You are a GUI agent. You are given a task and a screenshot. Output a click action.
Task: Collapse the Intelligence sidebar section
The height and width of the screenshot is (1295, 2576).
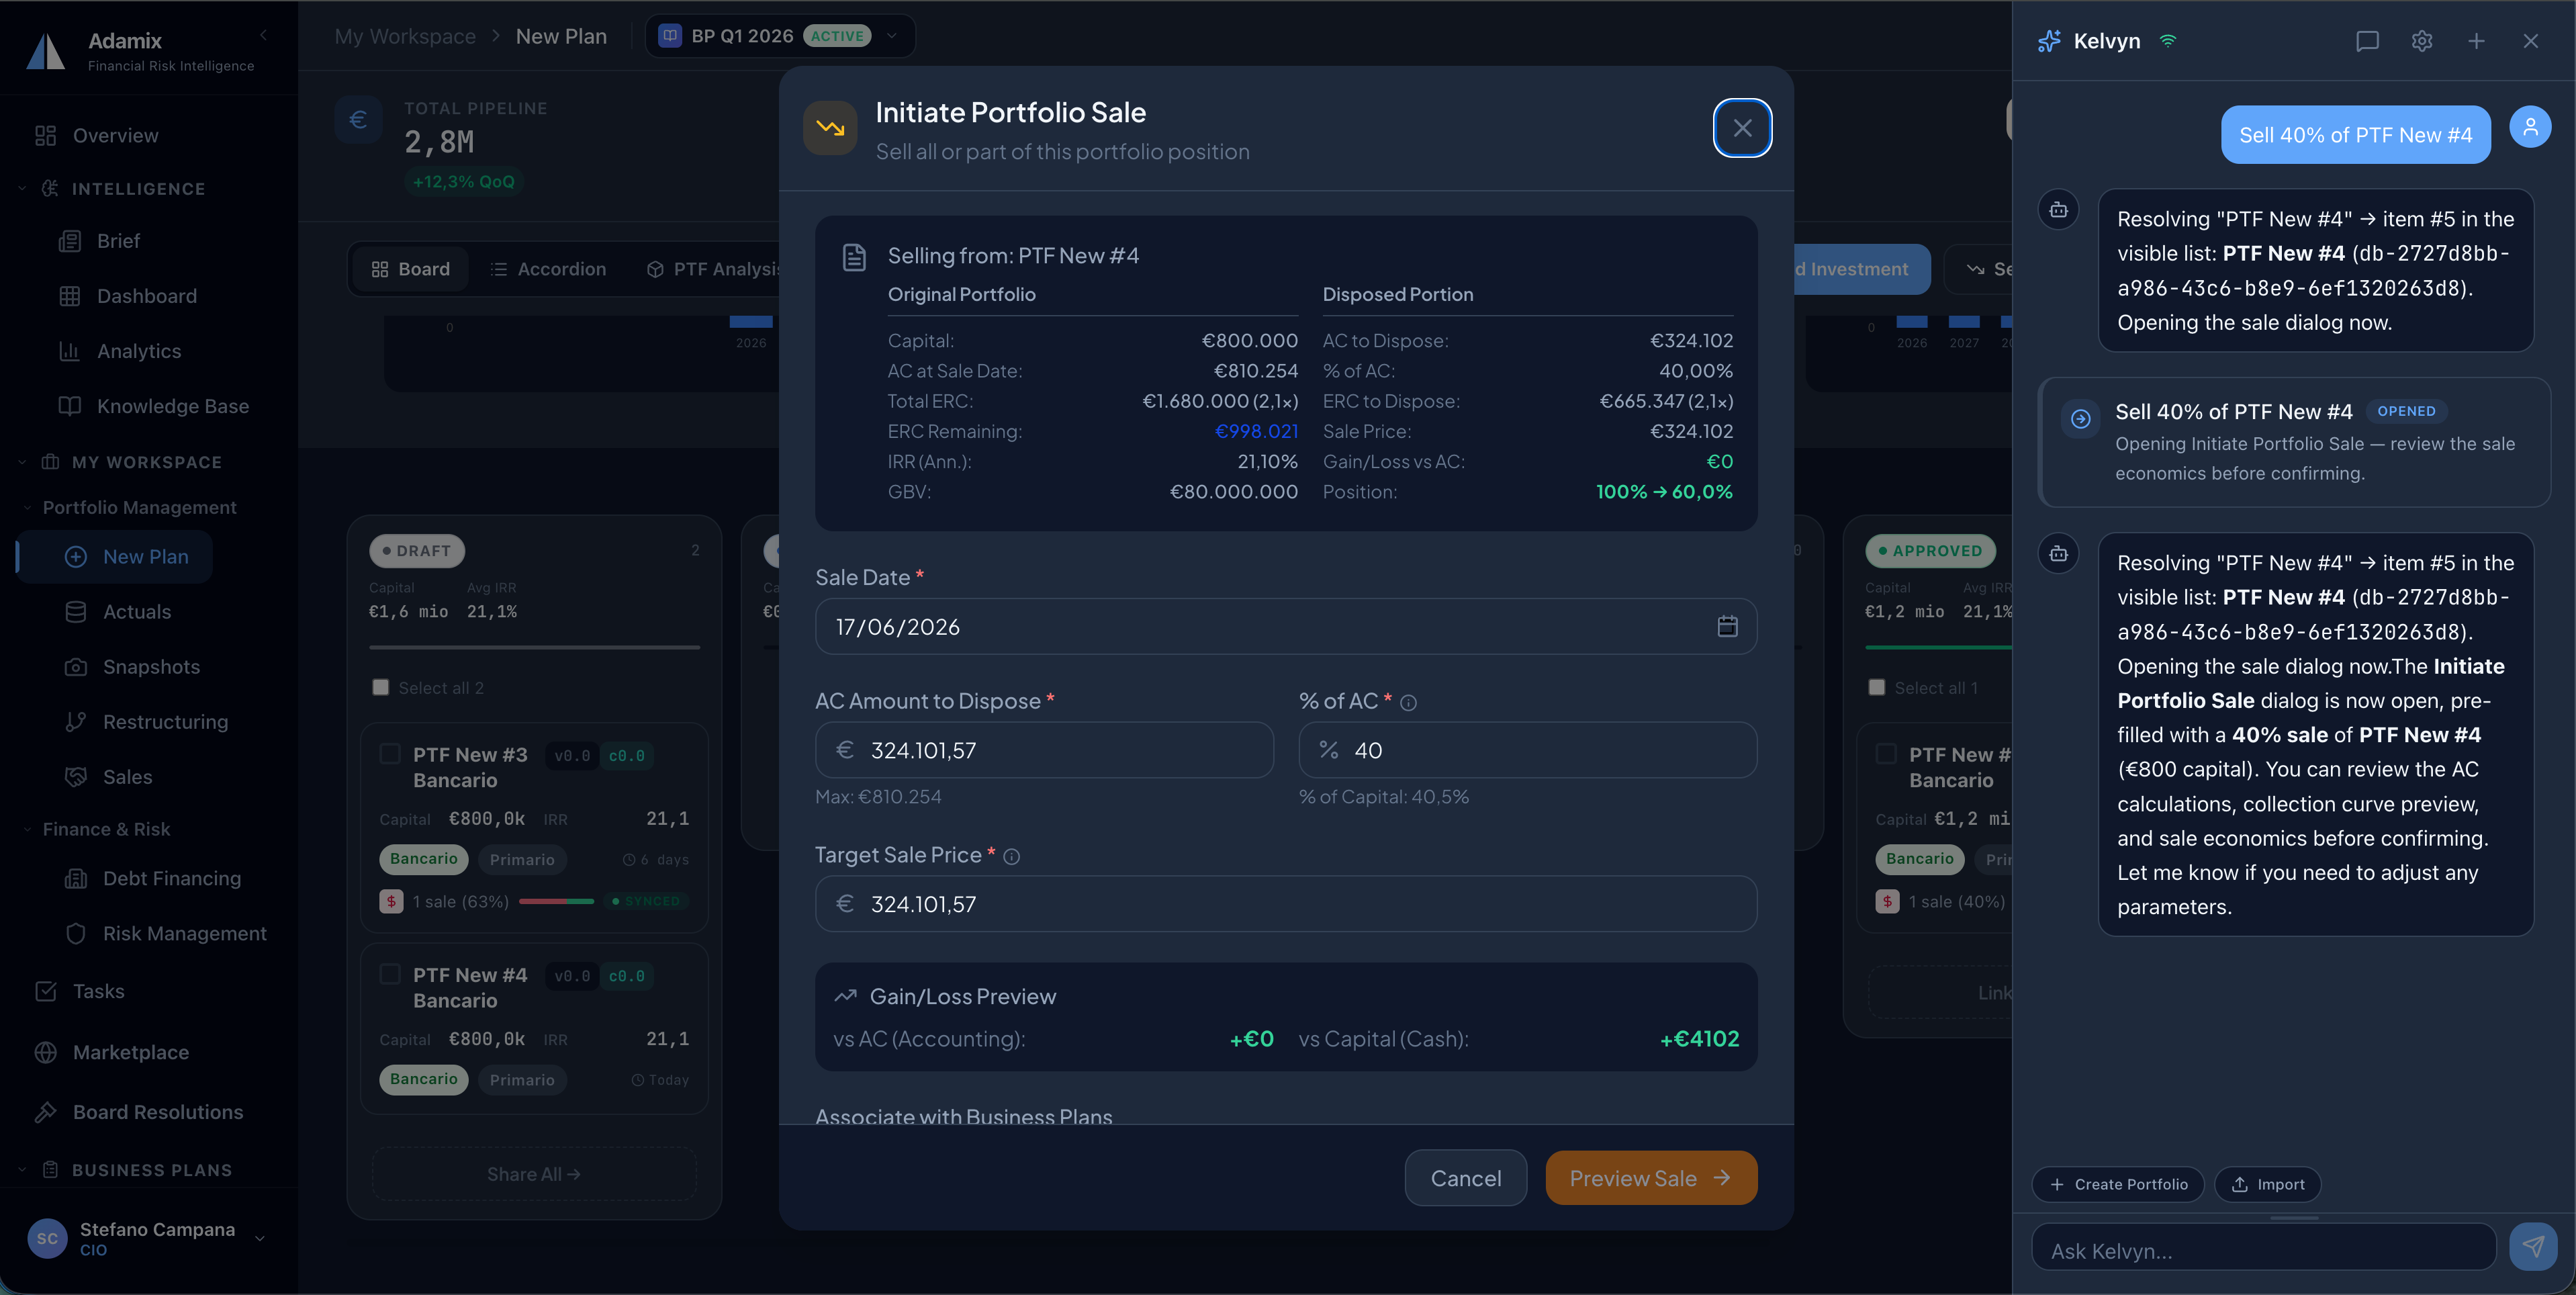23,188
